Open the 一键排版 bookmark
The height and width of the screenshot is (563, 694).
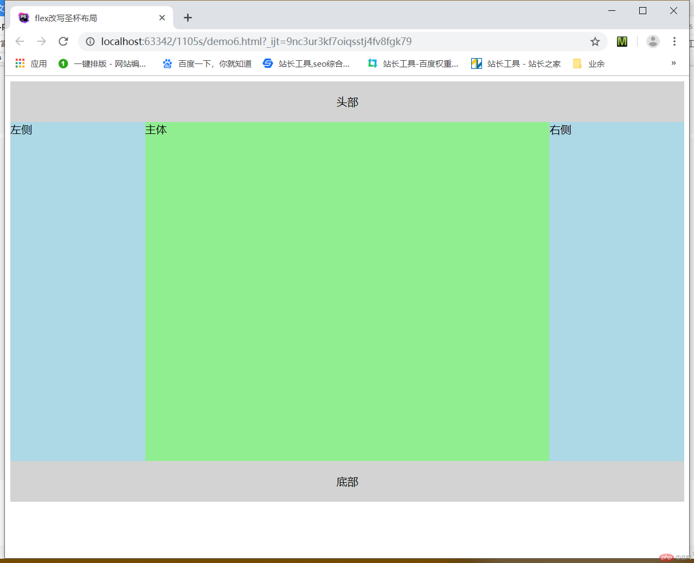(102, 63)
